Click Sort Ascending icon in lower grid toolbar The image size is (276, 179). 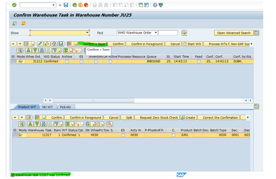[30, 124]
